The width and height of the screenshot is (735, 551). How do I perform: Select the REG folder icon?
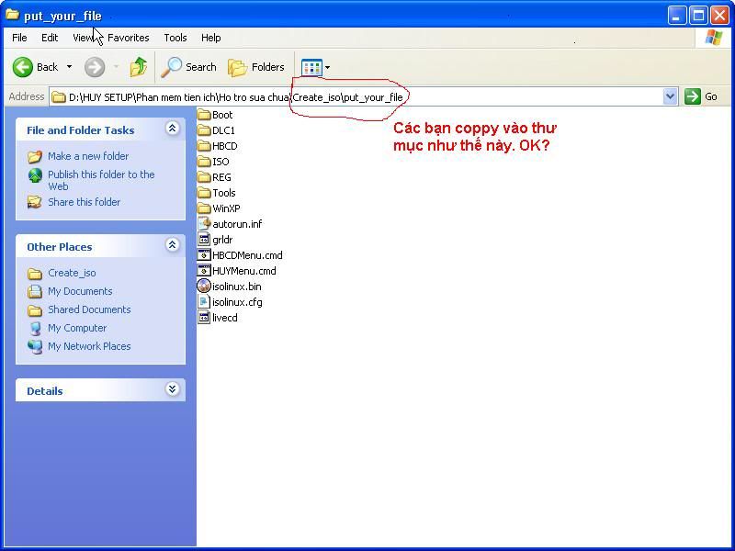tap(204, 177)
